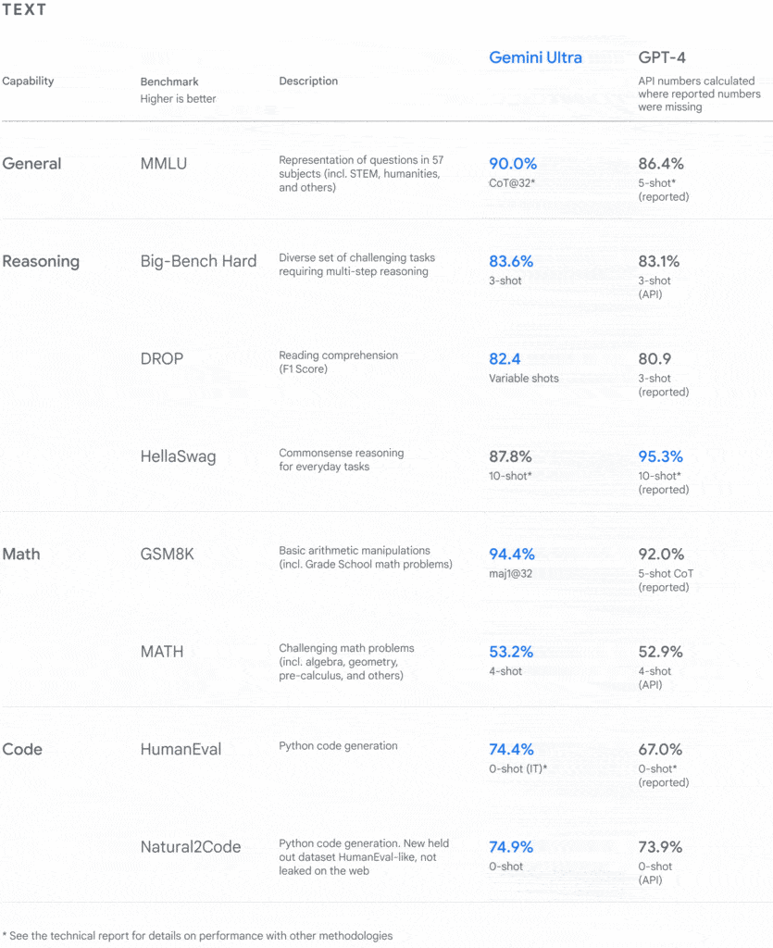Click the GPT-4 column header
Viewport: 773px width, 948px height.
pos(662,57)
